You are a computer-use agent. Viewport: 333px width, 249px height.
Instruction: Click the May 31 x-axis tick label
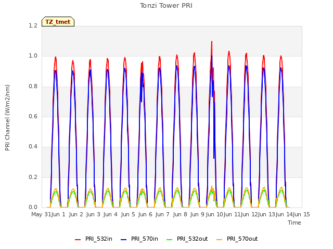point(41,214)
